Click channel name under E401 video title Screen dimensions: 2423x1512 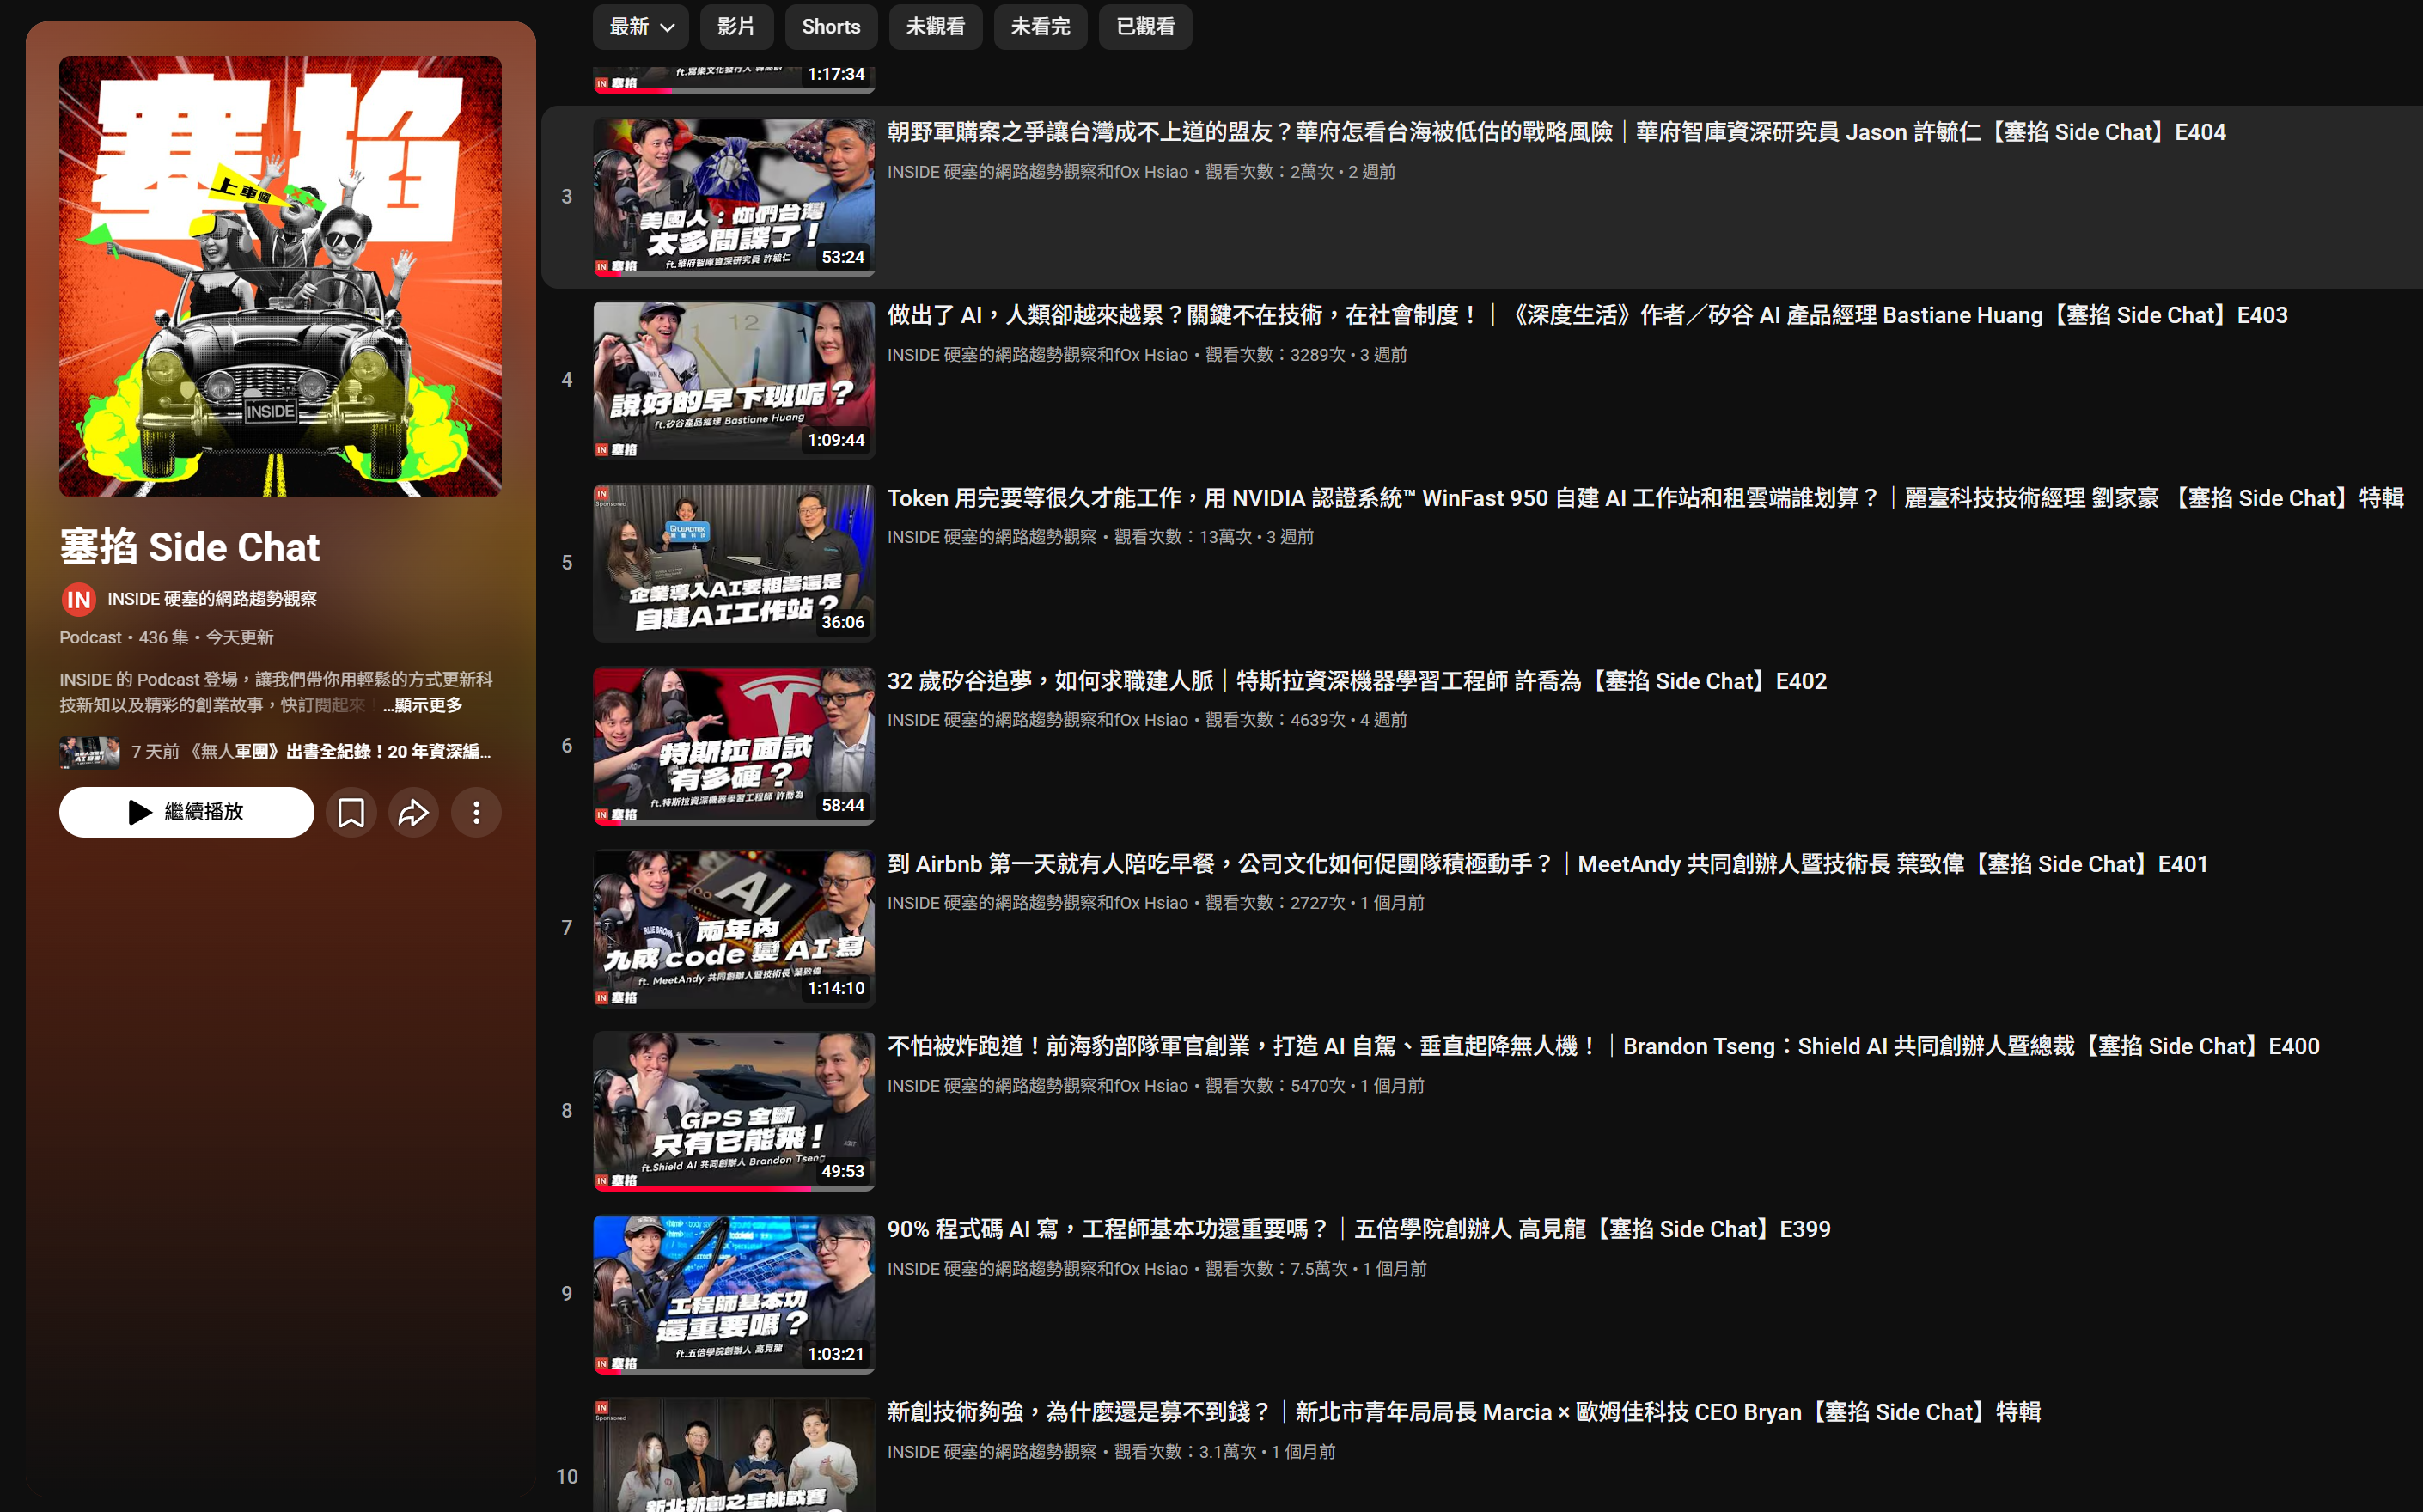click(x=1037, y=903)
